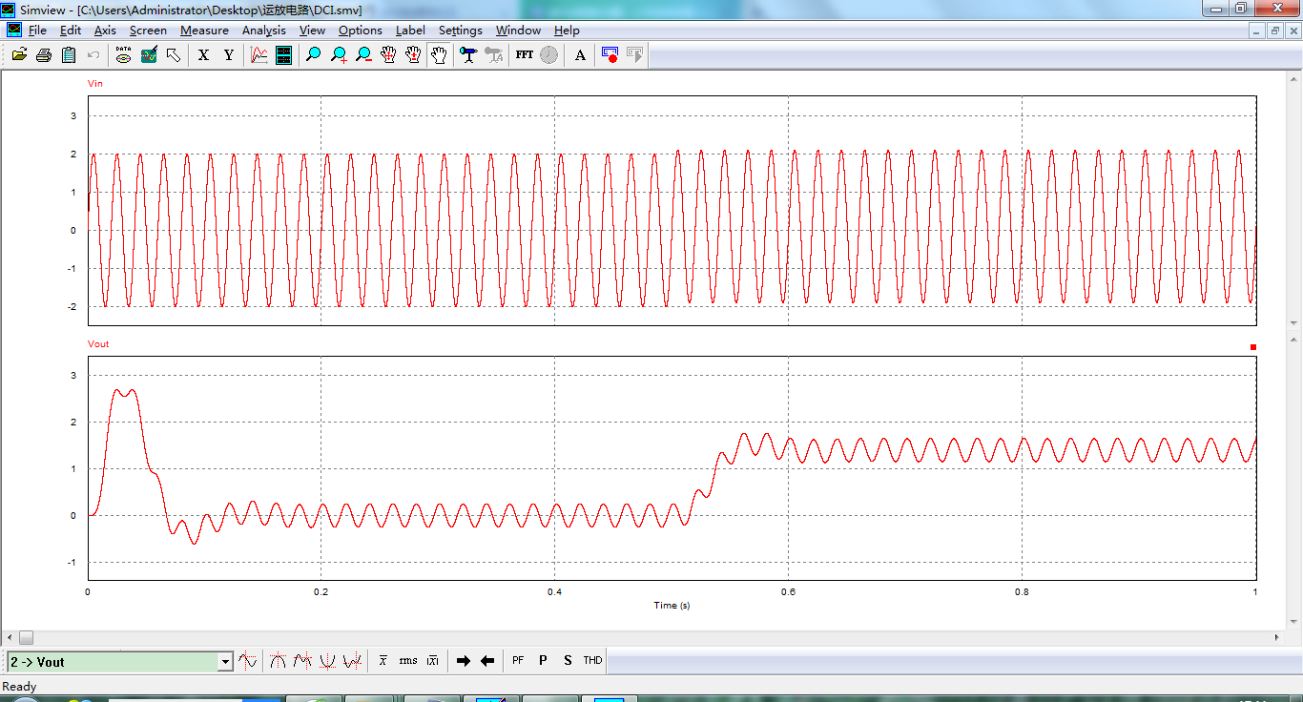Click the Simview document icon in menu bar
1303x702 pixels.
(x=13, y=31)
